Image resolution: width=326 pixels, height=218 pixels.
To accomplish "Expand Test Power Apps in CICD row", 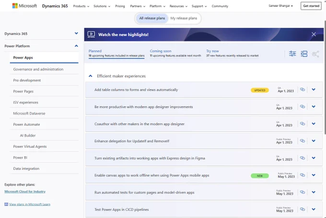I will (314, 209).
